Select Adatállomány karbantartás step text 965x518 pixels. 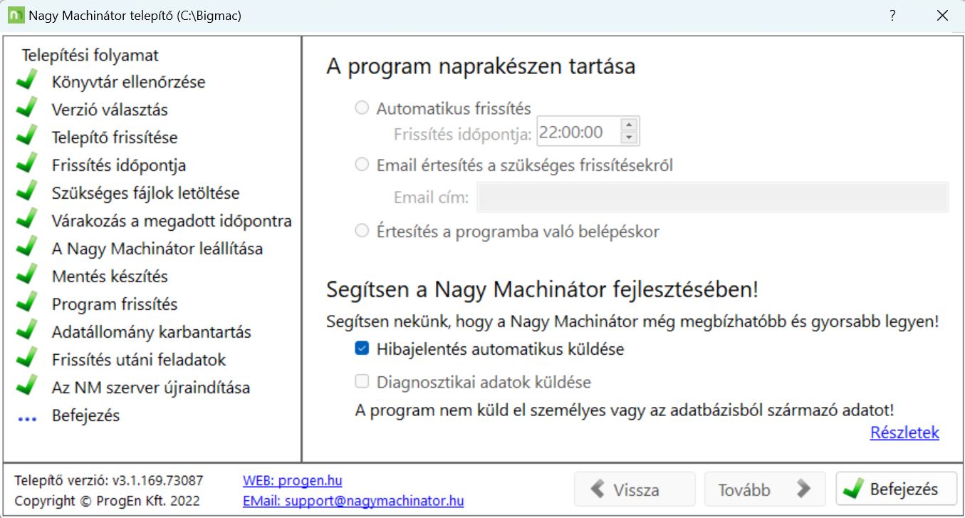tap(151, 332)
